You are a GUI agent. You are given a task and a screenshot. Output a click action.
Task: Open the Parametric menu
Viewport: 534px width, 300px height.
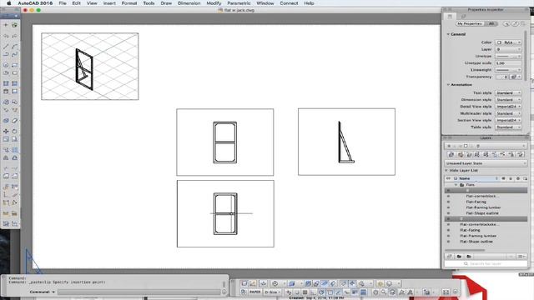point(239,3)
